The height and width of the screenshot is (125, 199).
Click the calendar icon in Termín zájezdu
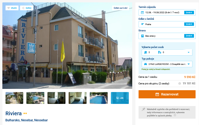point(142,12)
